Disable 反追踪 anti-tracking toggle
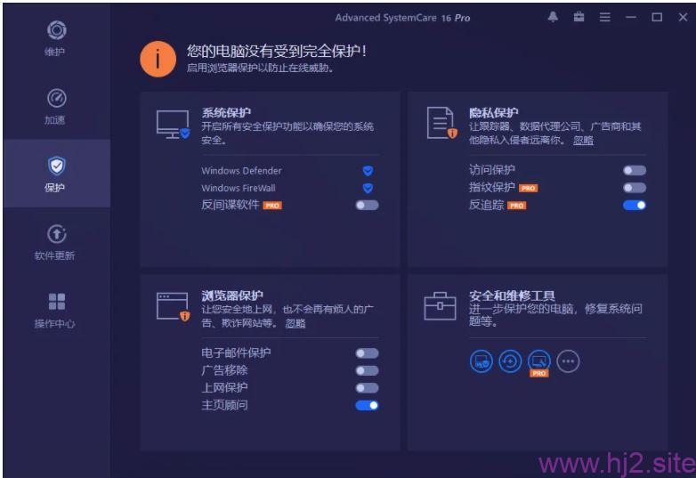Screen dimensions: 696x478 click(635, 205)
